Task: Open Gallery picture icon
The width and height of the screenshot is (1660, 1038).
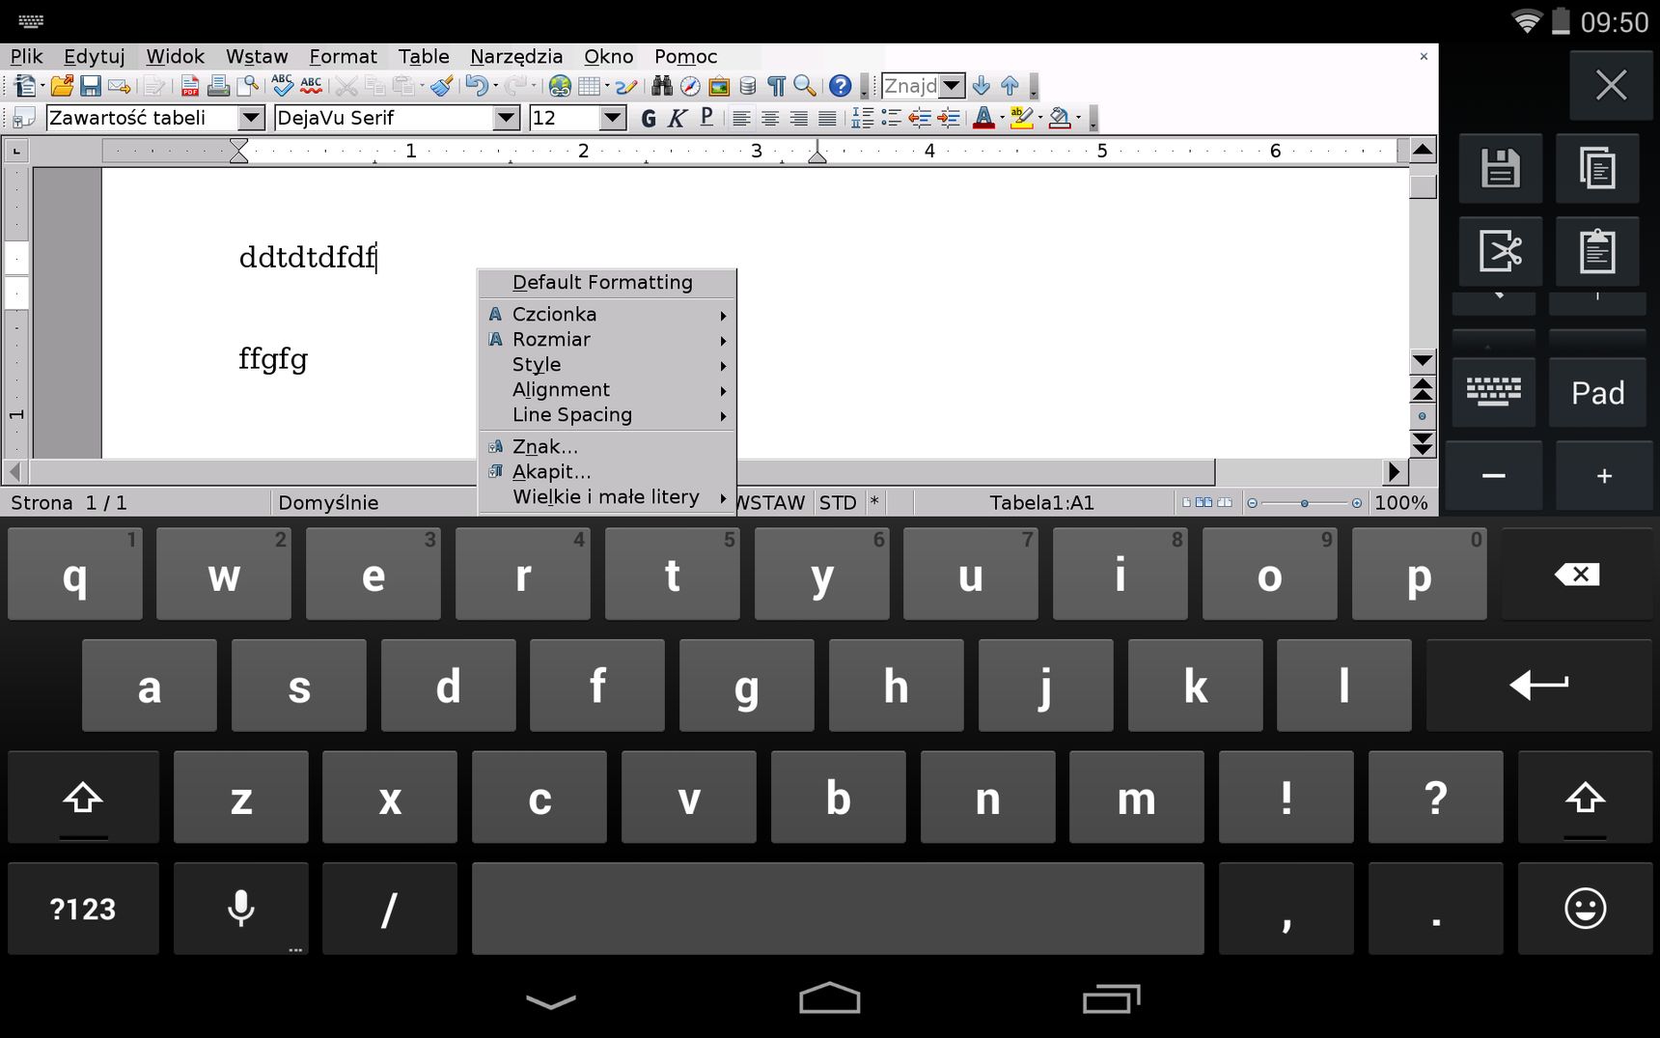Action: pyautogui.click(x=719, y=86)
